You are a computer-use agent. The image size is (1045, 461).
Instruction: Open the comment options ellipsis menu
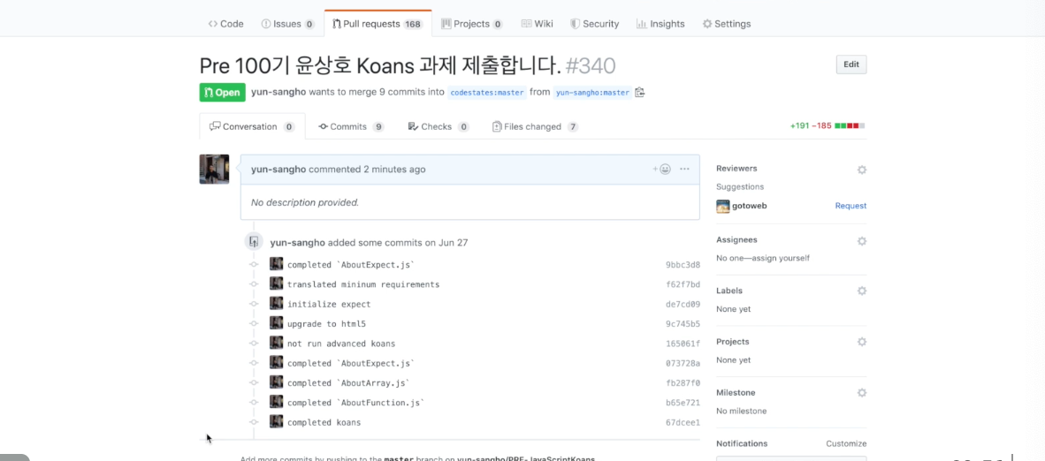(684, 170)
